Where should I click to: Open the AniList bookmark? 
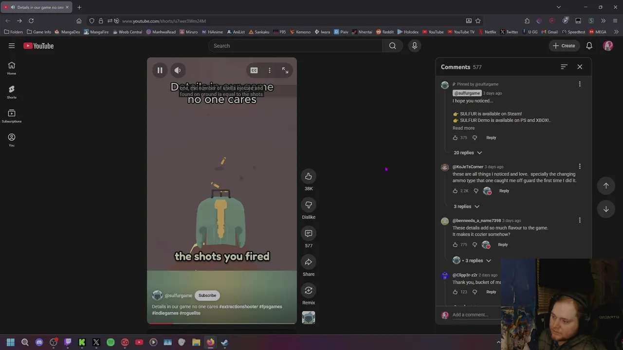[x=236, y=32]
